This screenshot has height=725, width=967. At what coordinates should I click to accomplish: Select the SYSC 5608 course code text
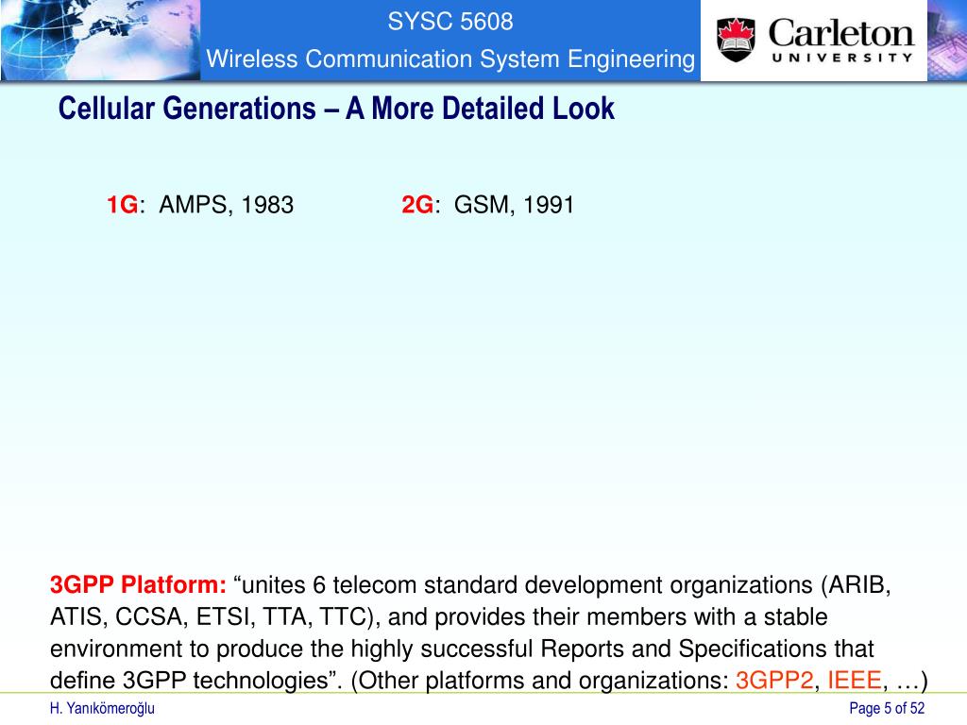click(450, 22)
